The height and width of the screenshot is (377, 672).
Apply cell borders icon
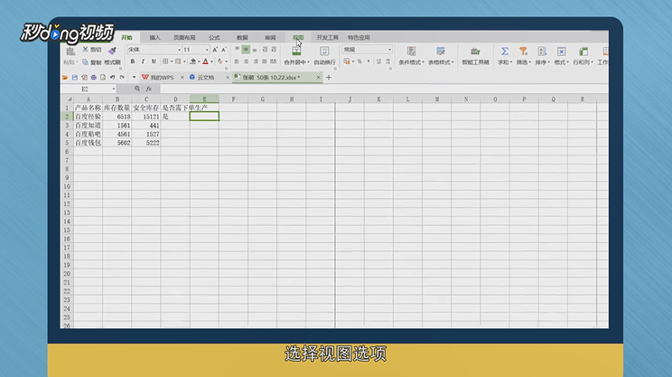tap(165, 61)
